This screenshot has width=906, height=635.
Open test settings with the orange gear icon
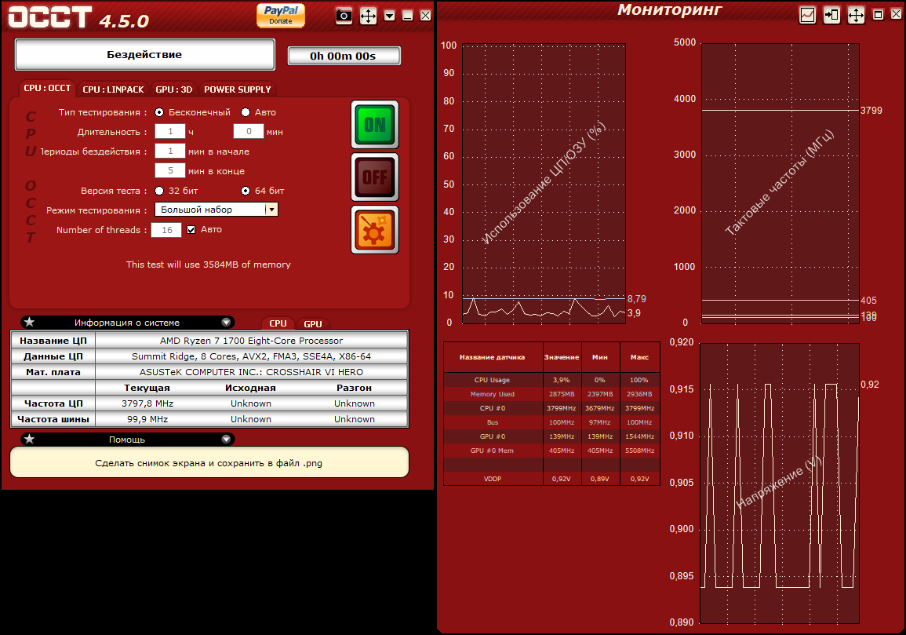click(x=375, y=230)
